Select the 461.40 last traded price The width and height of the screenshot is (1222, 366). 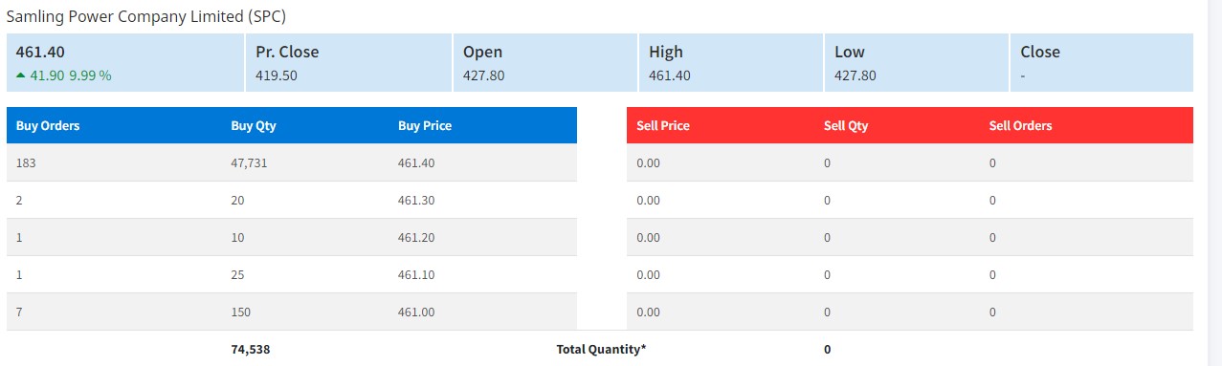point(40,52)
